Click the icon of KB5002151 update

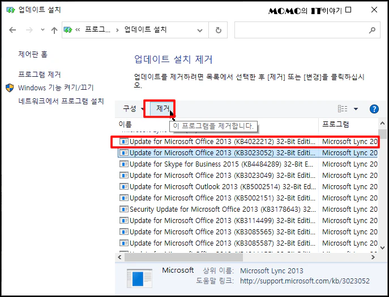124,198
